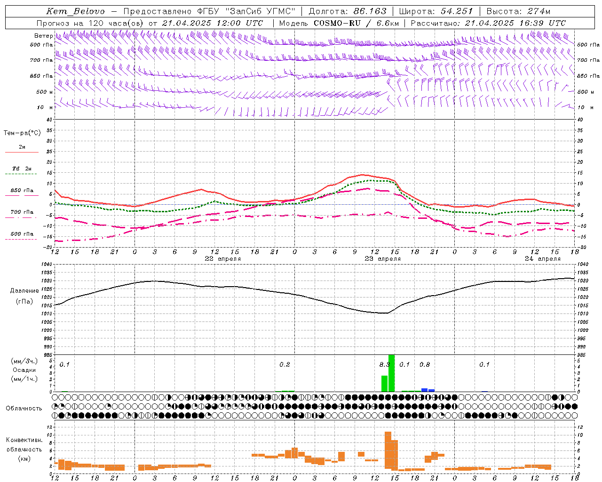Click the Модель COSMO-RU / 6.6км label
Screen dimensions: 602x482
coord(339,23)
